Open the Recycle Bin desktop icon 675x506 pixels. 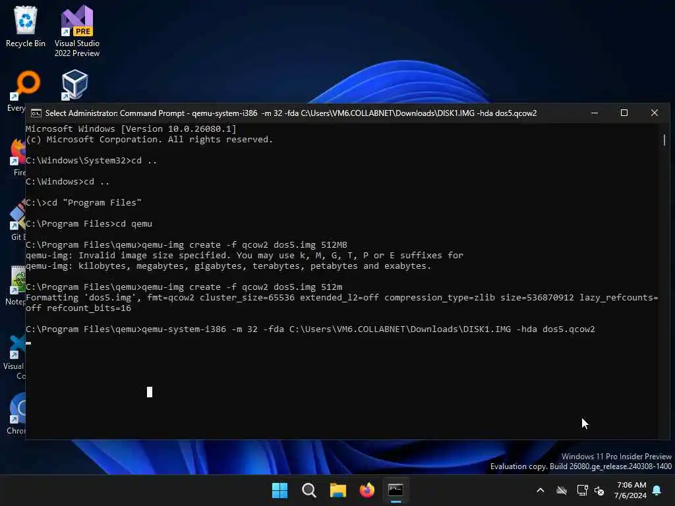(x=26, y=26)
